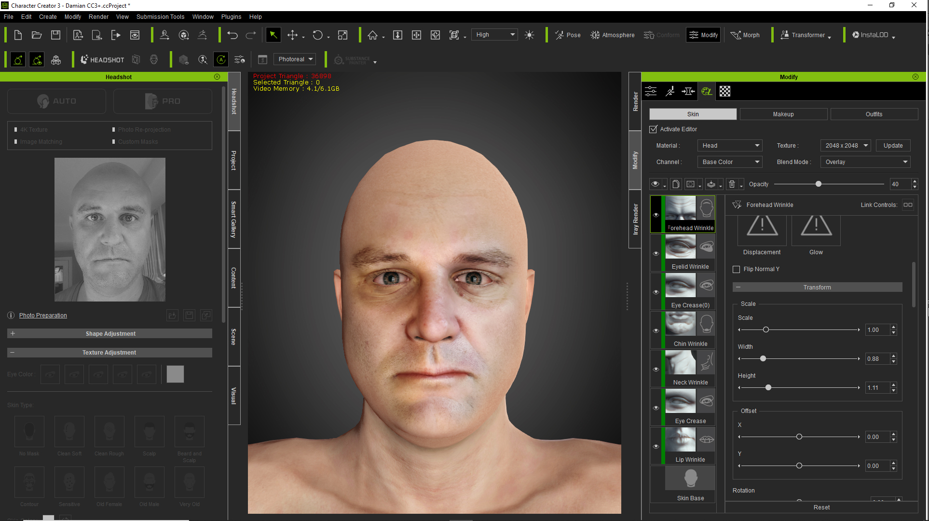
Task: Activate the Select arrow tool
Action: pos(273,35)
